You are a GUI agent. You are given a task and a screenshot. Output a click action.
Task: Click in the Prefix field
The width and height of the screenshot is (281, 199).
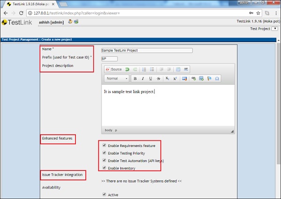[109, 59]
